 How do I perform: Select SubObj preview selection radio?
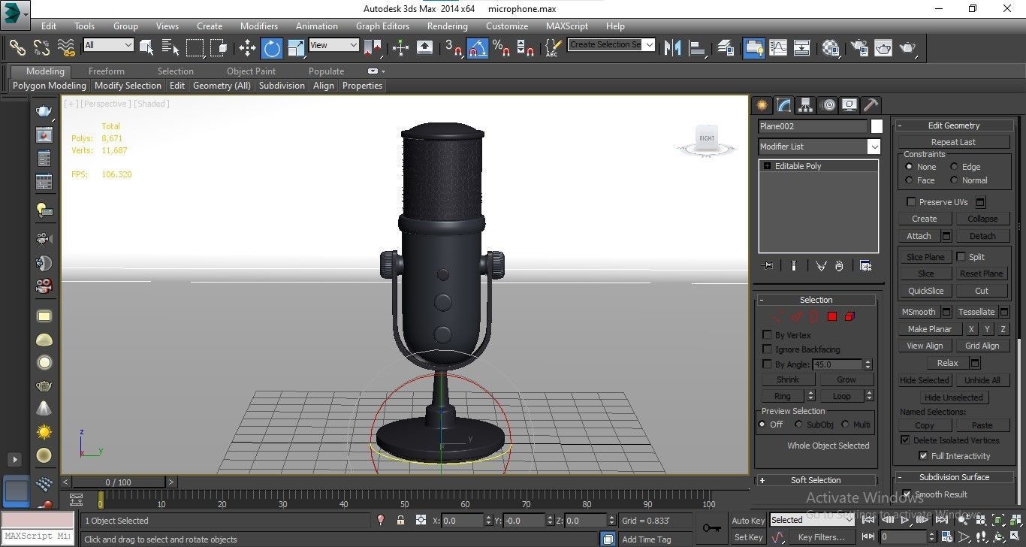click(798, 425)
